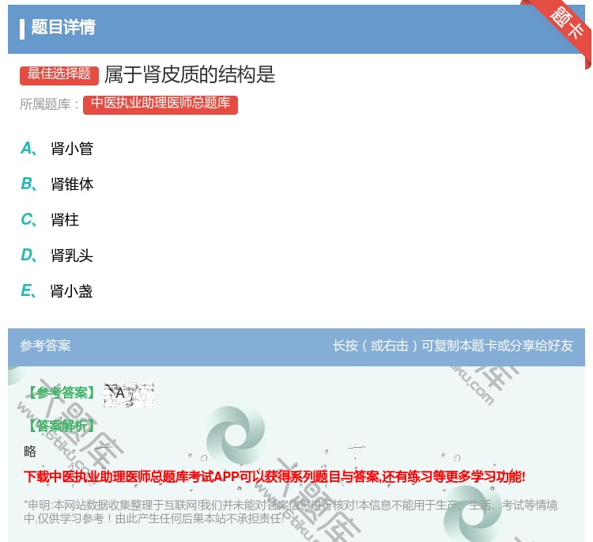Click the question text 属于肾皮质的结构是
The width and height of the screenshot is (593, 542).
point(190,74)
